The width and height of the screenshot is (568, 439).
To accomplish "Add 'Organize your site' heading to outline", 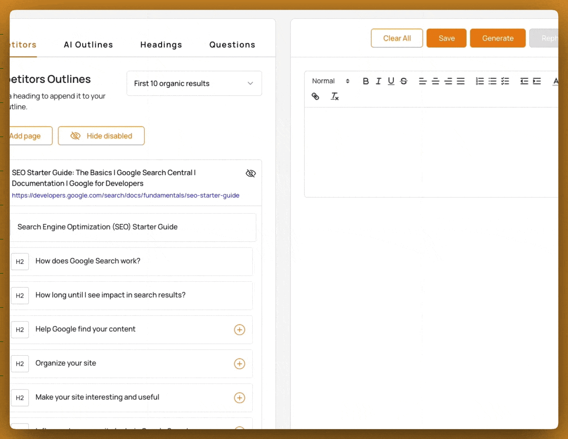I will coord(240,364).
